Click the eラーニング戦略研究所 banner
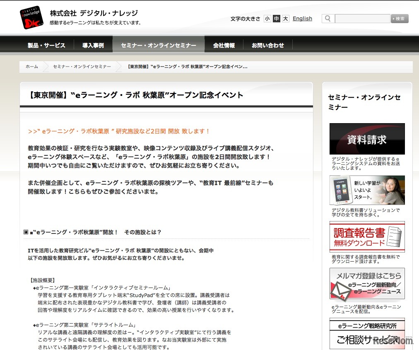 click(x=366, y=326)
